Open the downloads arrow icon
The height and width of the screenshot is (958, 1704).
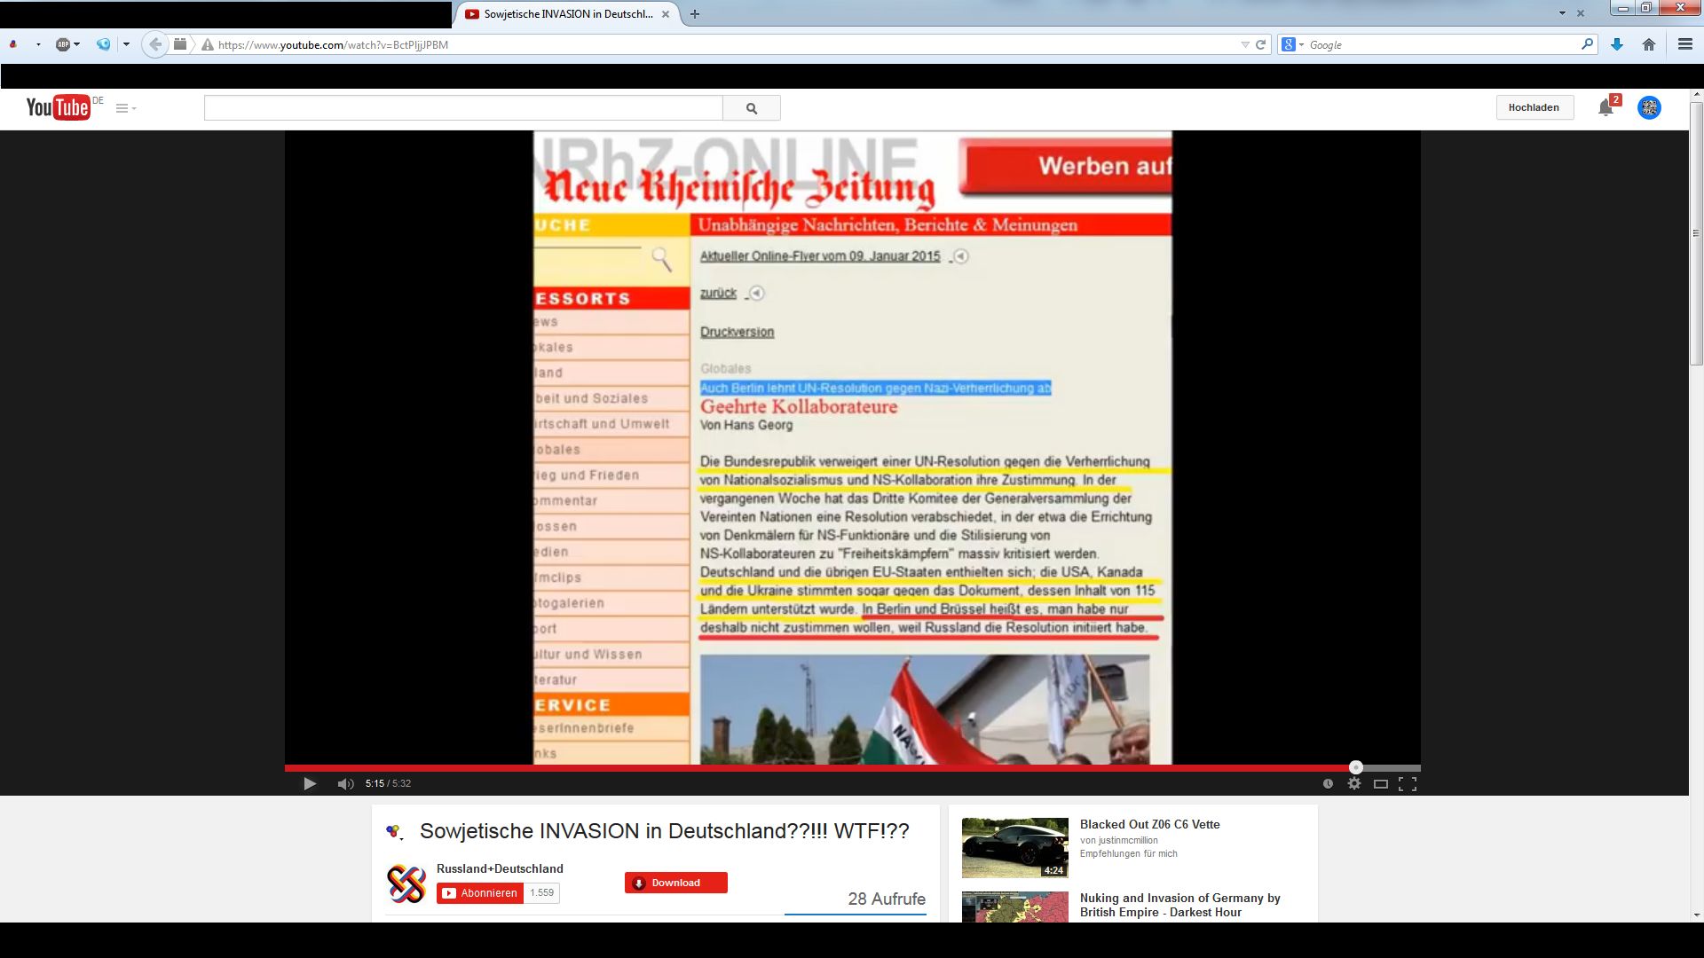tap(1617, 44)
